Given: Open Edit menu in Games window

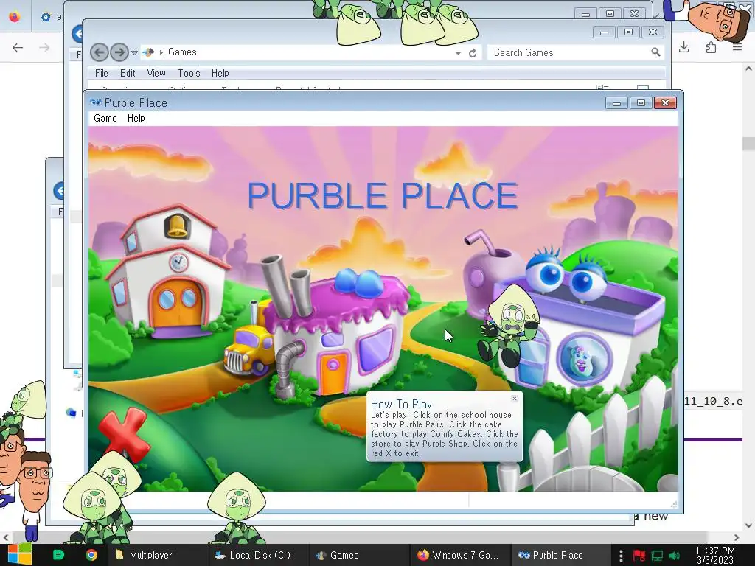Looking at the screenshot, I should click(x=128, y=73).
